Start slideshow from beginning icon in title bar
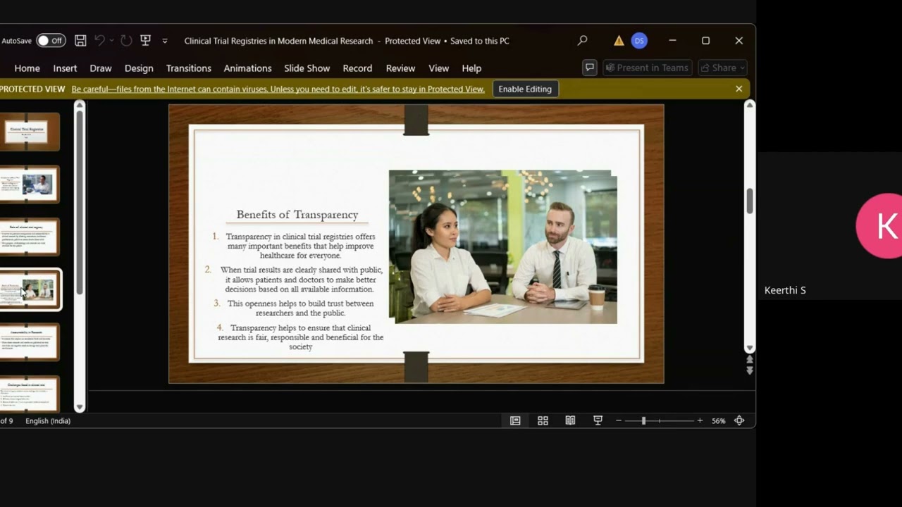This screenshot has width=902, height=507. (x=145, y=40)
